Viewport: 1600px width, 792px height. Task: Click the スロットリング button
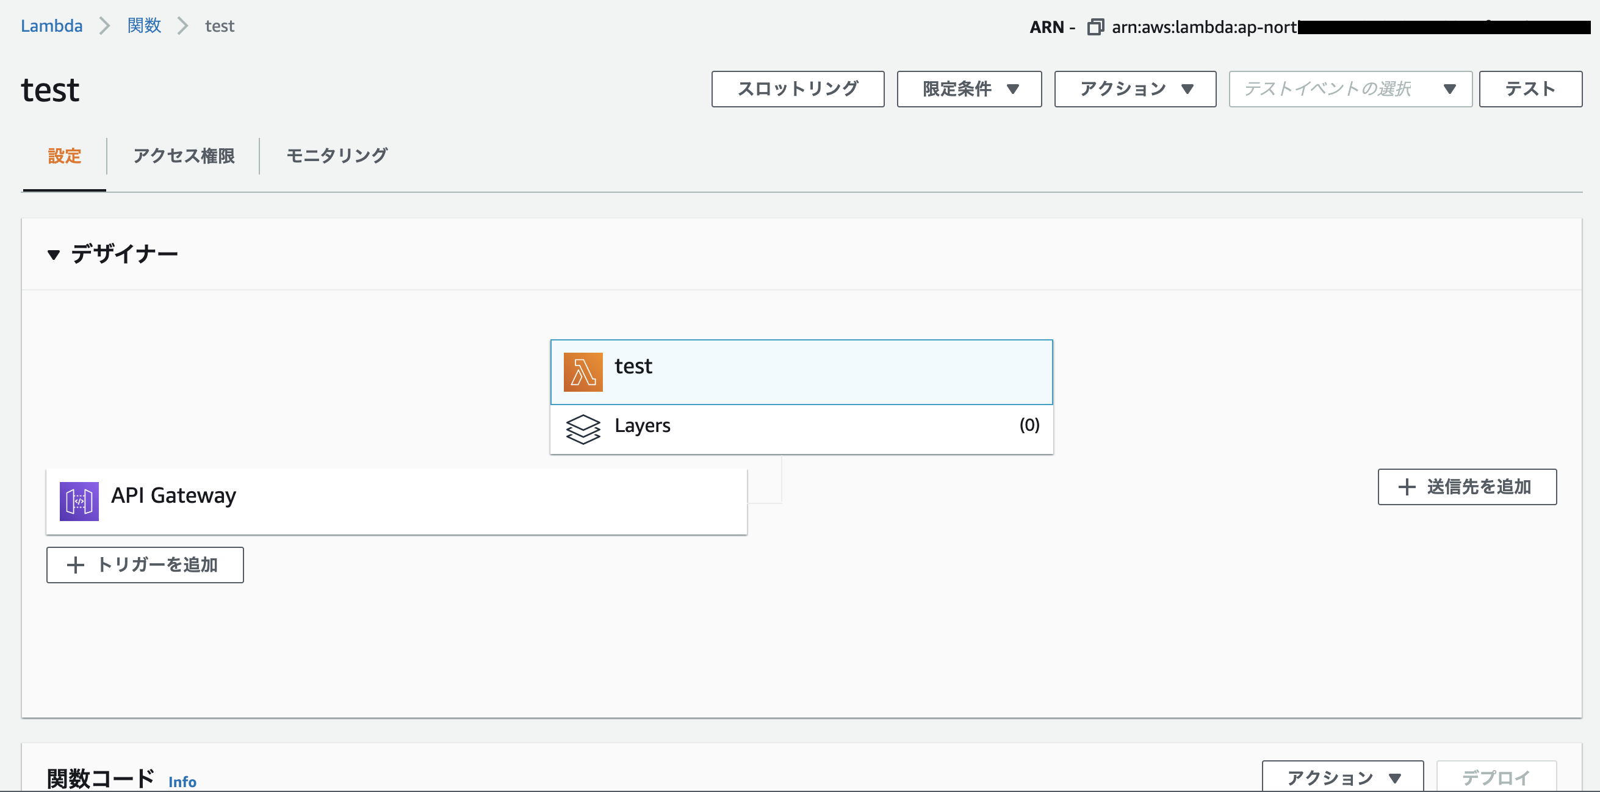tap(798, 89)
